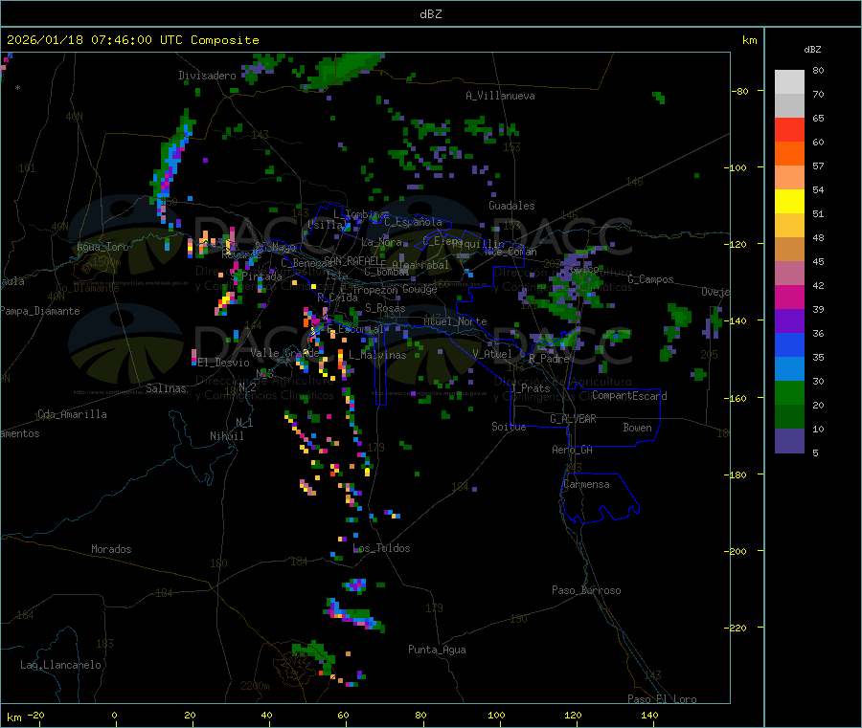The height and width of the screenshot is (728, 862).
Task: Click the Salinas location label
Action: pyautogui.click(x=166, y=388)
